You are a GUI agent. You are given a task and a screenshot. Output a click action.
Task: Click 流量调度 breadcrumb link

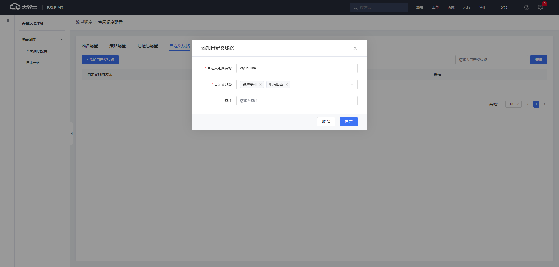pyautogui.click(x=84, y=22)
